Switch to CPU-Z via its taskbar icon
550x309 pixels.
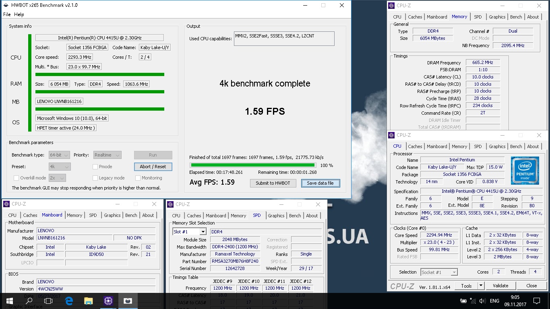coord(108,301)
